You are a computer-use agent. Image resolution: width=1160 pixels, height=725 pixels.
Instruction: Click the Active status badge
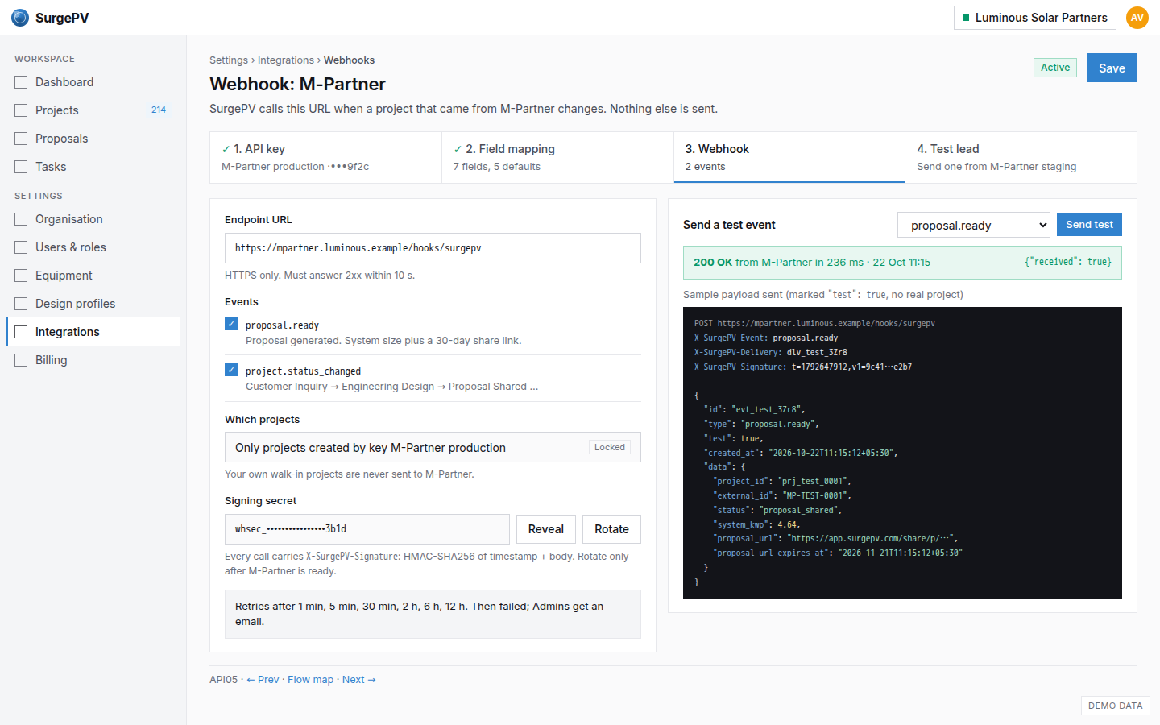coord(1055,68)
